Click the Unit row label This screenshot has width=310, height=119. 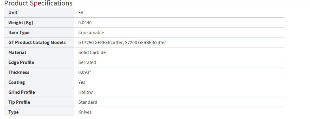13,13
